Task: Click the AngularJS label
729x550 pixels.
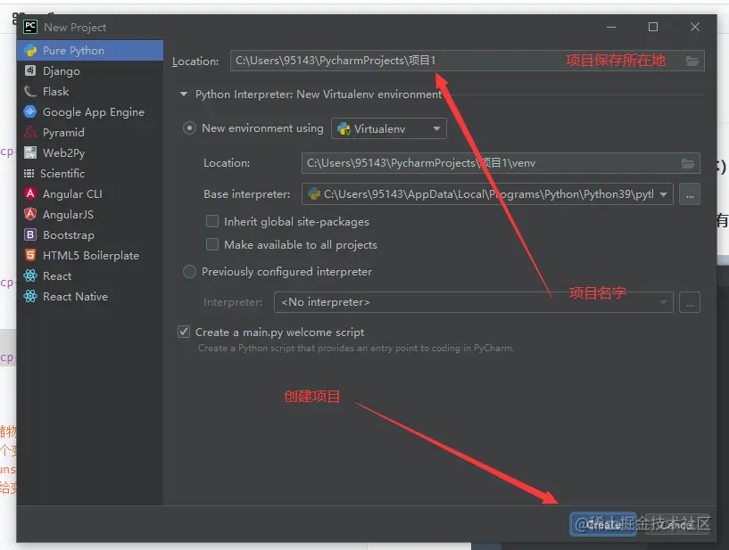Action: (x=69, y=214)
